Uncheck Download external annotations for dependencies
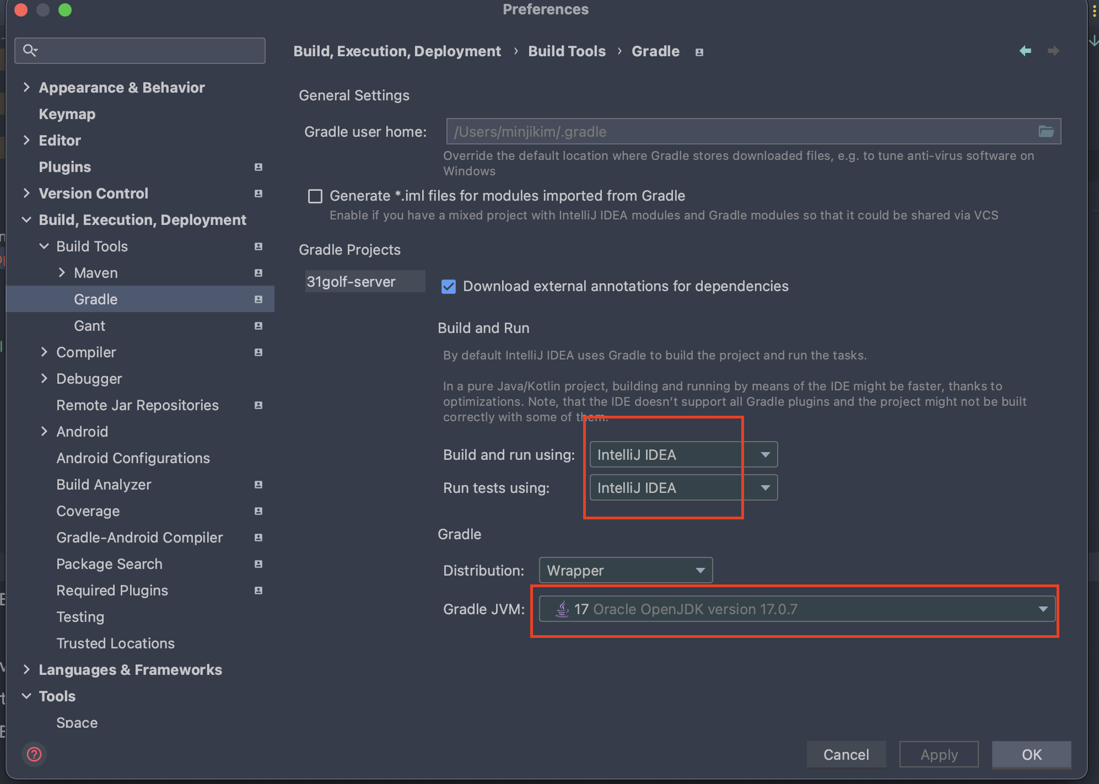 (x=449, y=287)
